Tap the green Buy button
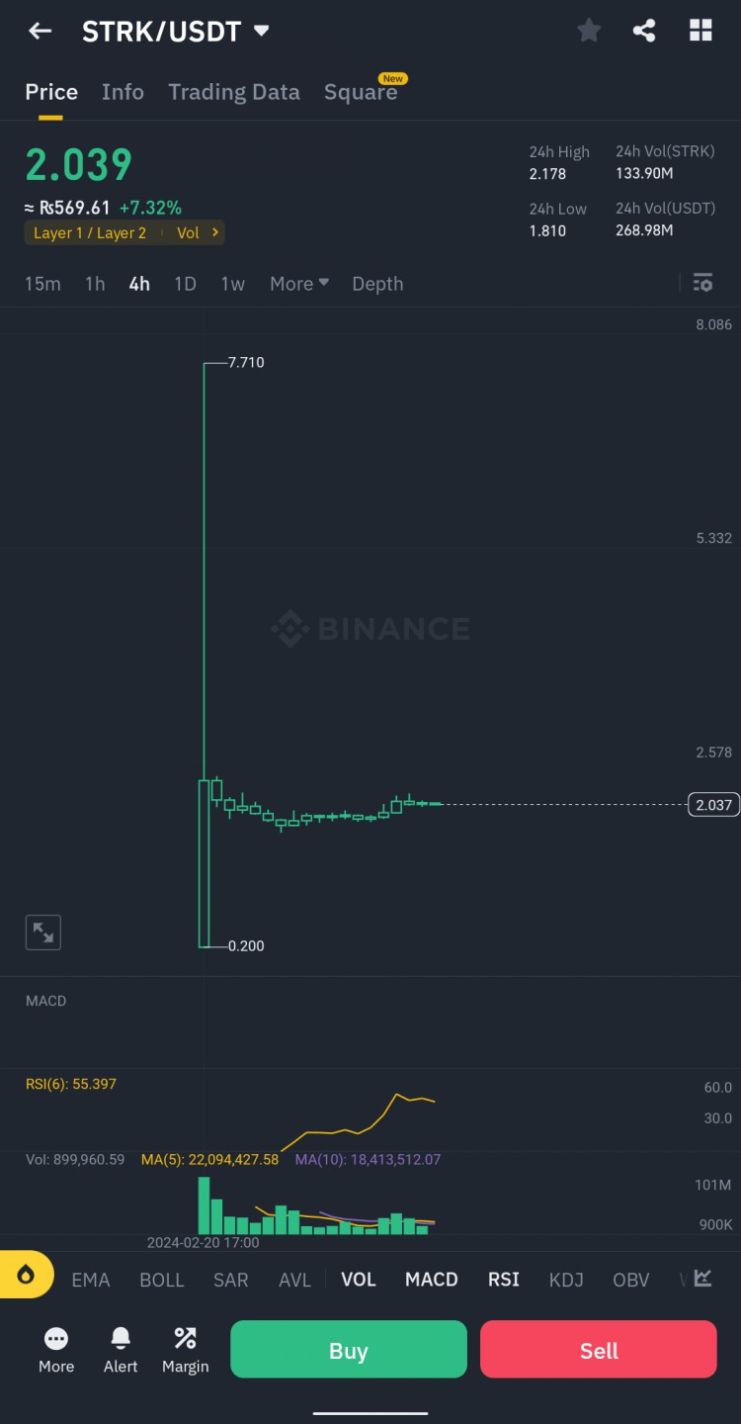The height and width of the screenshot is (1424, 741). tap(349, 1350)
